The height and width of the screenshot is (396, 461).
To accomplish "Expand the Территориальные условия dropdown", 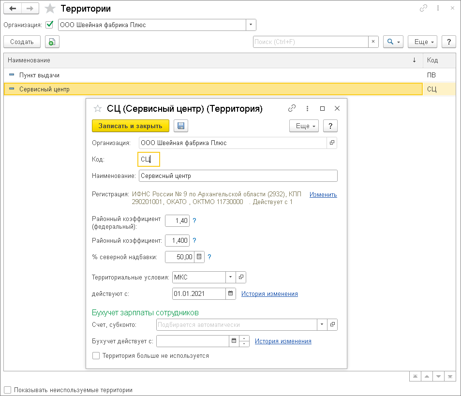I will (x=230, y=278).
